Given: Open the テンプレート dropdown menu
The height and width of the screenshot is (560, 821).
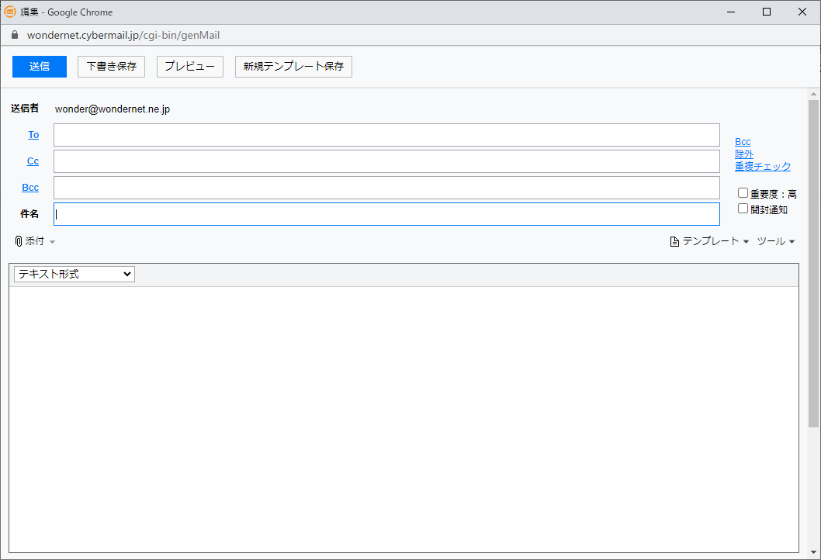Looking at the screenshot, I should pyautogui.click(x=715, y=241).
